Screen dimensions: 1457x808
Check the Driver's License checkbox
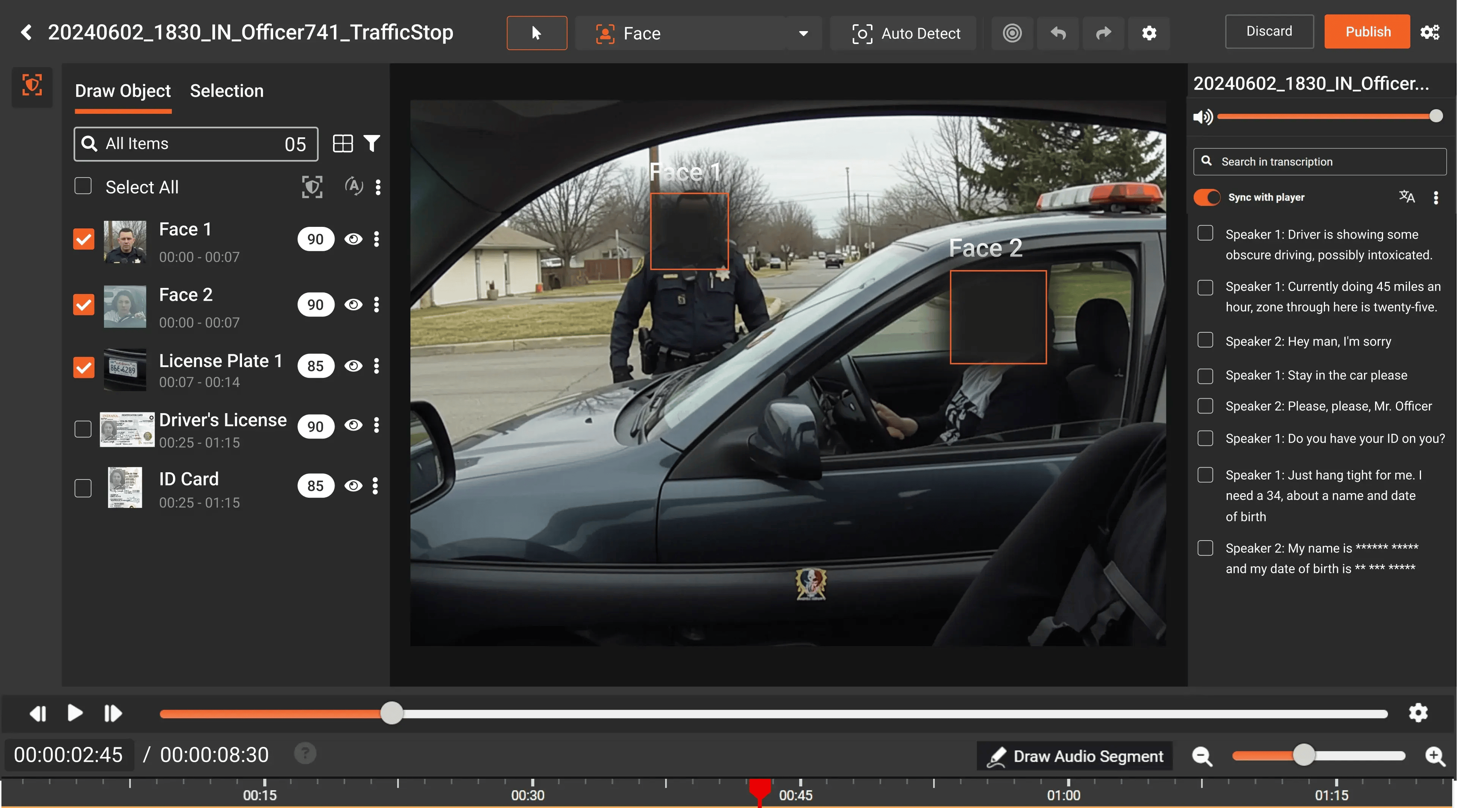[83, 429]
